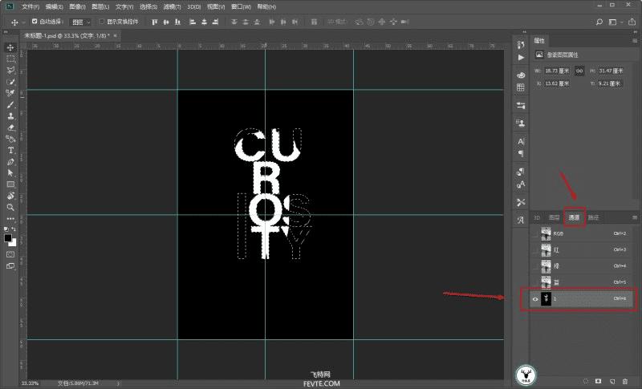Open the Image menu

pyautogui.click(x=77, y=6)
